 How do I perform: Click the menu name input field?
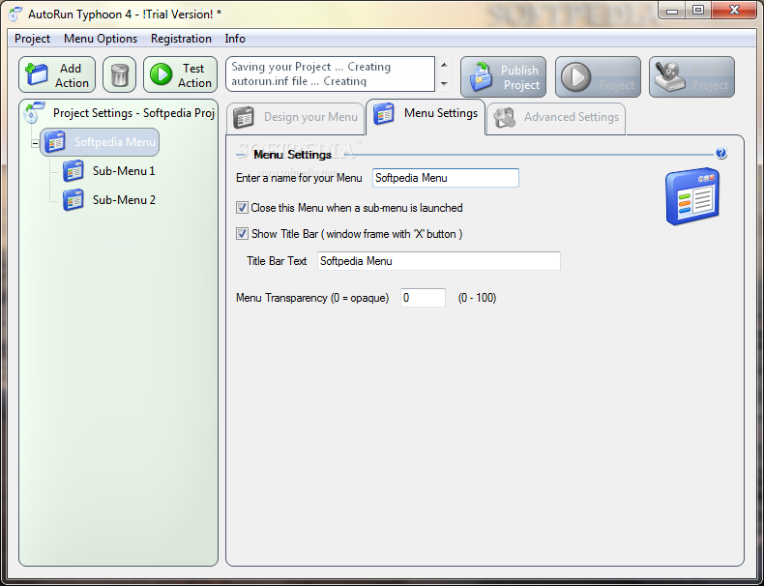(x=445, y=178)
